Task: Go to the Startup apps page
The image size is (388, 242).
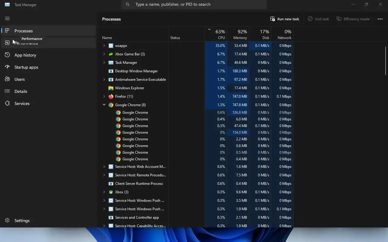Action: coord(48,67)
